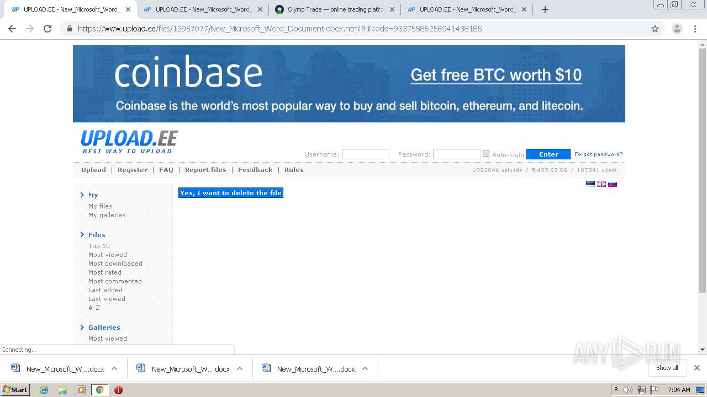Open the network tray icon
The width and height of the screenshot is (707, 397).
[641, 390]
